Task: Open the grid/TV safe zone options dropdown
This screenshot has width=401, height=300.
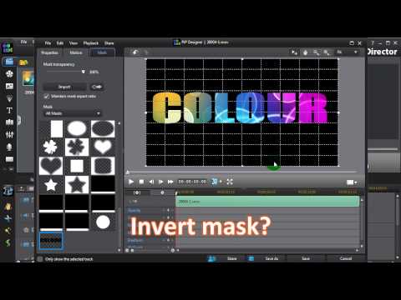Action: pyautogui.click(x=352, y=182)
